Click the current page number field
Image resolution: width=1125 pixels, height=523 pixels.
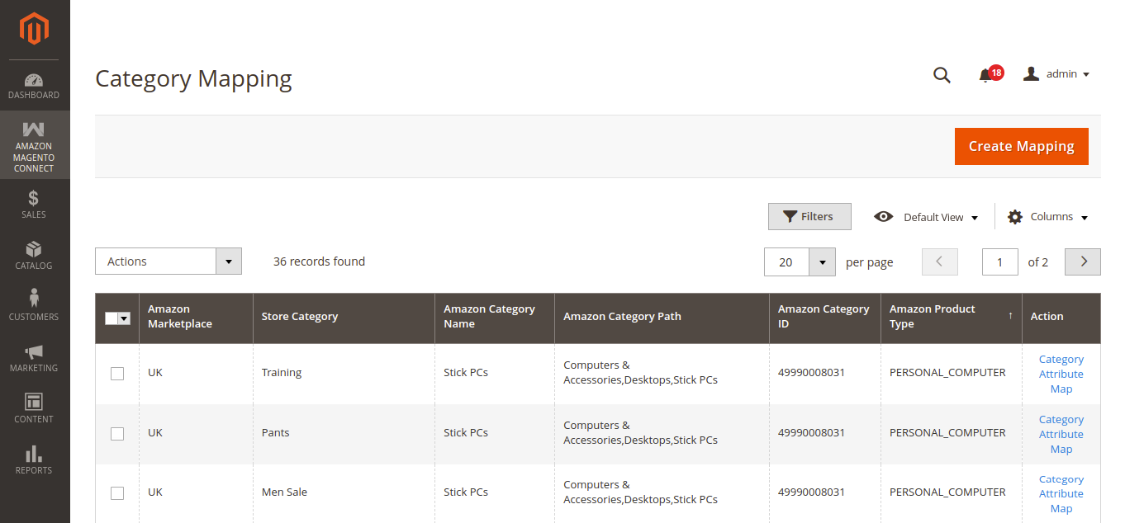click(x=1000, y=262)
